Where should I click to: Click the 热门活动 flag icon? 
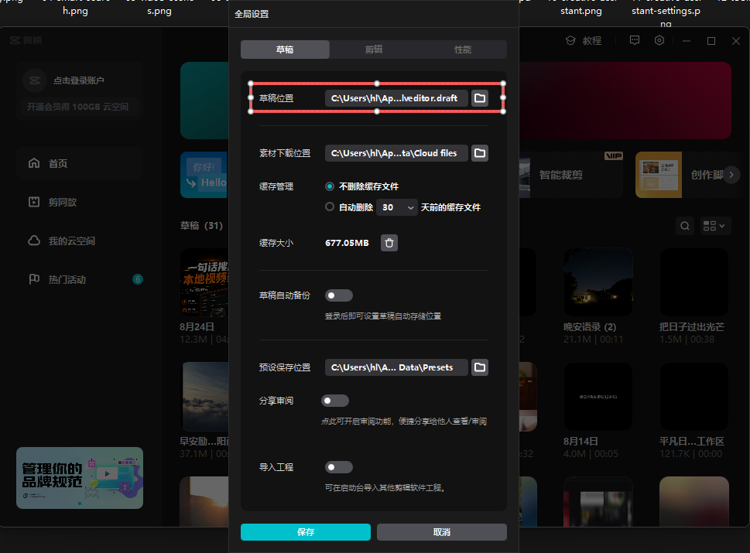pos(34,279)
